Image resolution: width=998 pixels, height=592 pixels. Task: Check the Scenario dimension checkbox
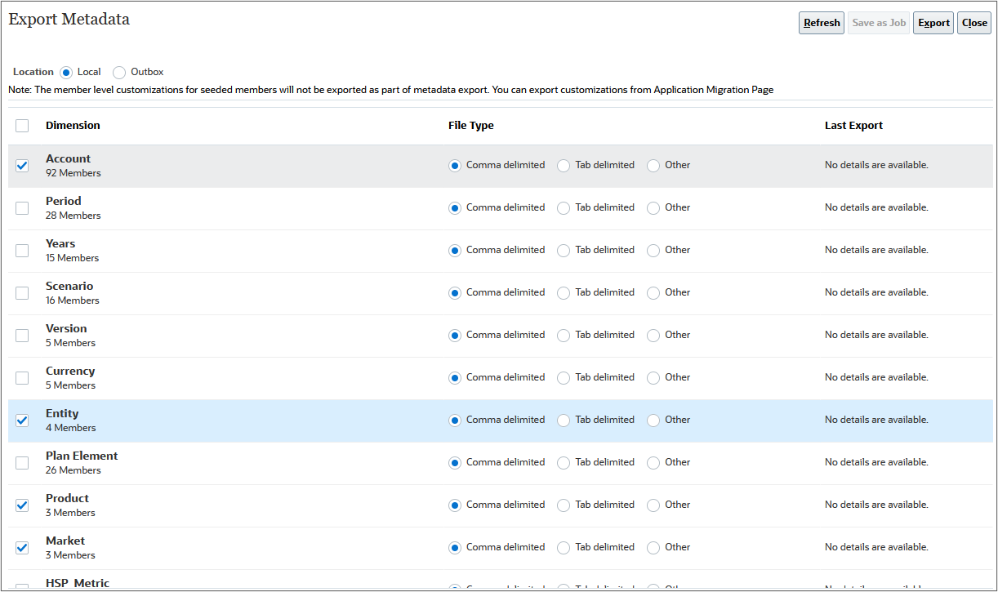click(x=21, y=292)
